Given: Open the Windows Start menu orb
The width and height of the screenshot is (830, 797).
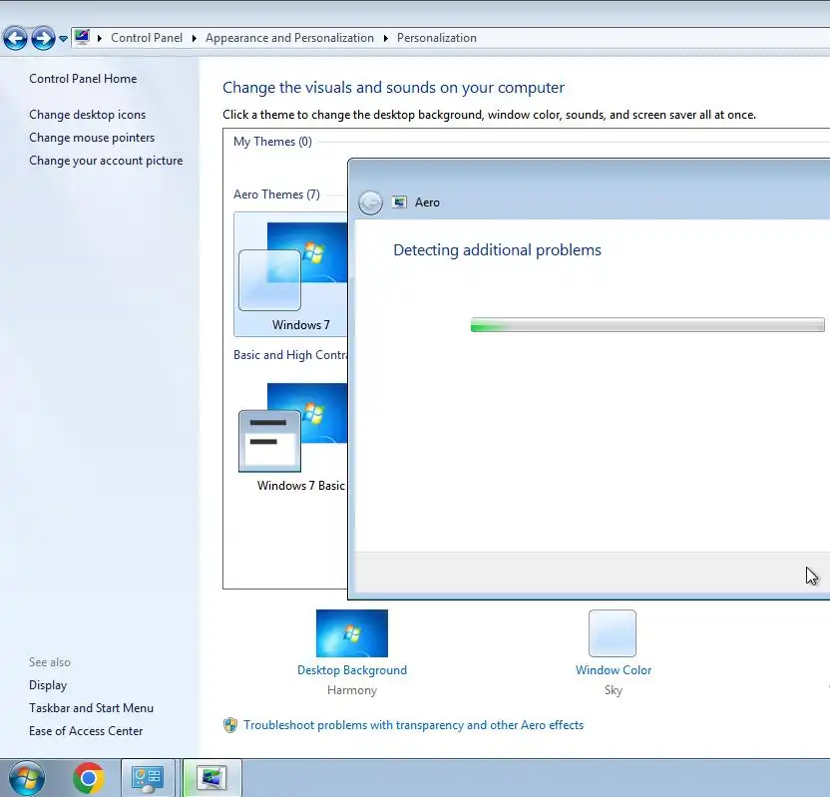Looking at the screenshot, I should coord(27,778).
